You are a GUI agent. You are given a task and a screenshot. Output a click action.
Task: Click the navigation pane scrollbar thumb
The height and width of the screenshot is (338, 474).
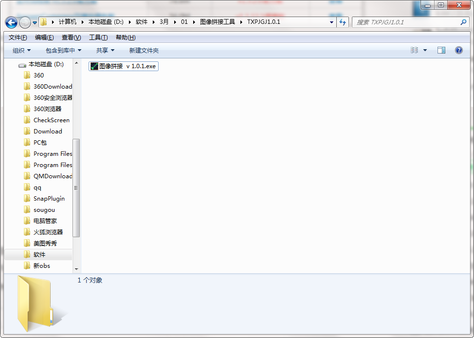[x=76, y=188]
